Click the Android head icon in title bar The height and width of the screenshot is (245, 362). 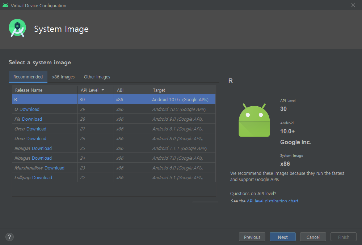click(5, 5)
